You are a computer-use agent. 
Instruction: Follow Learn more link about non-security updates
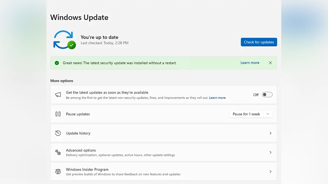click(217, 98)
